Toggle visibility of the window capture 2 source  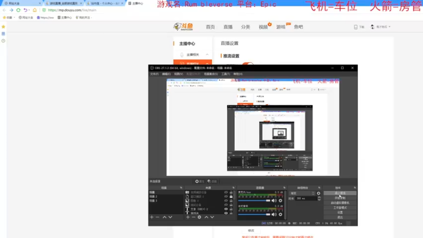click(x=226, y=196)
